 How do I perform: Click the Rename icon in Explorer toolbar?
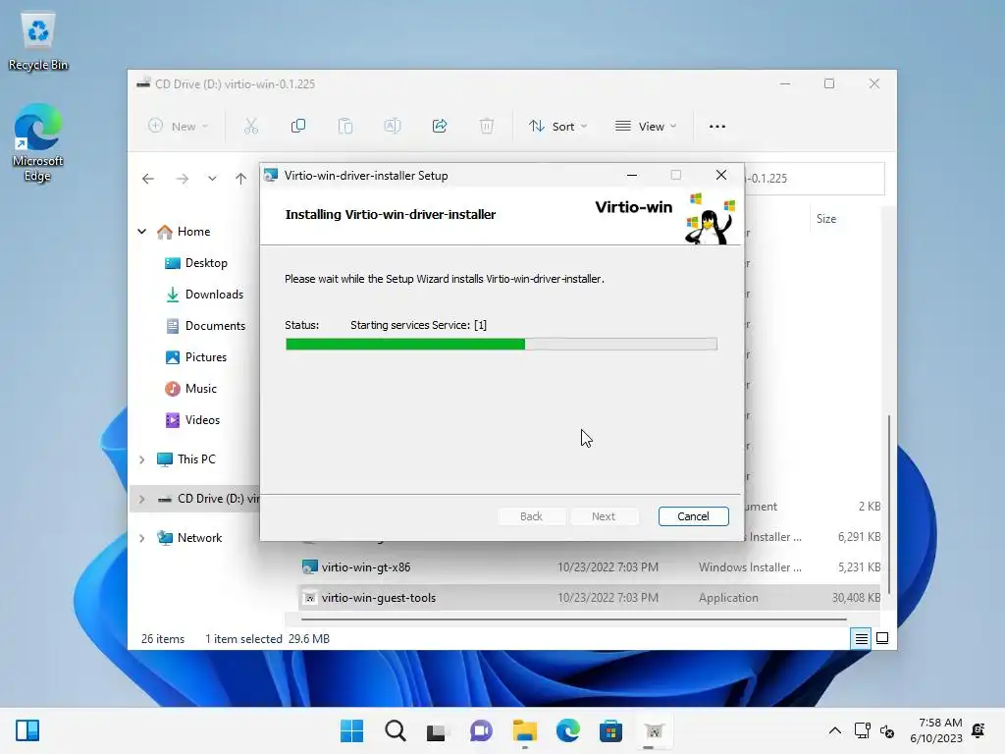pos(393,127)
